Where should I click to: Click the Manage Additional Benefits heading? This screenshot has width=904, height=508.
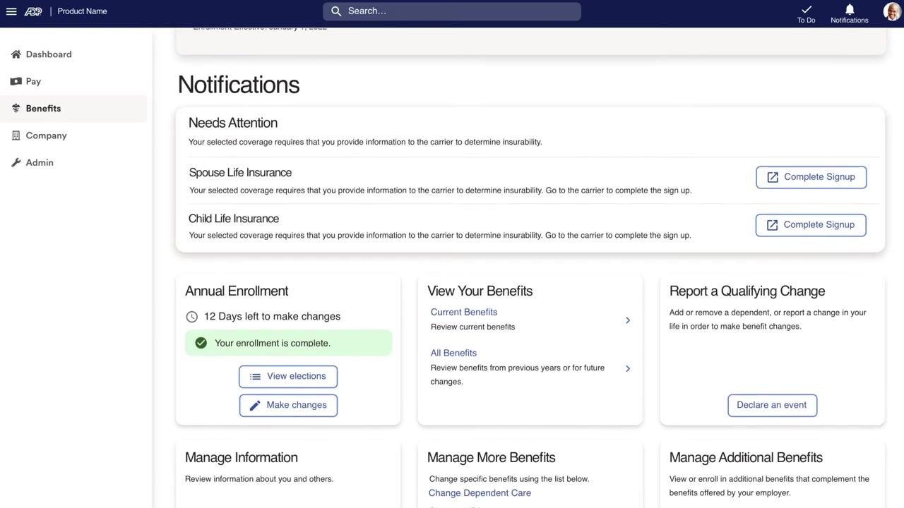pyautogui.click(x=746, y=458)
